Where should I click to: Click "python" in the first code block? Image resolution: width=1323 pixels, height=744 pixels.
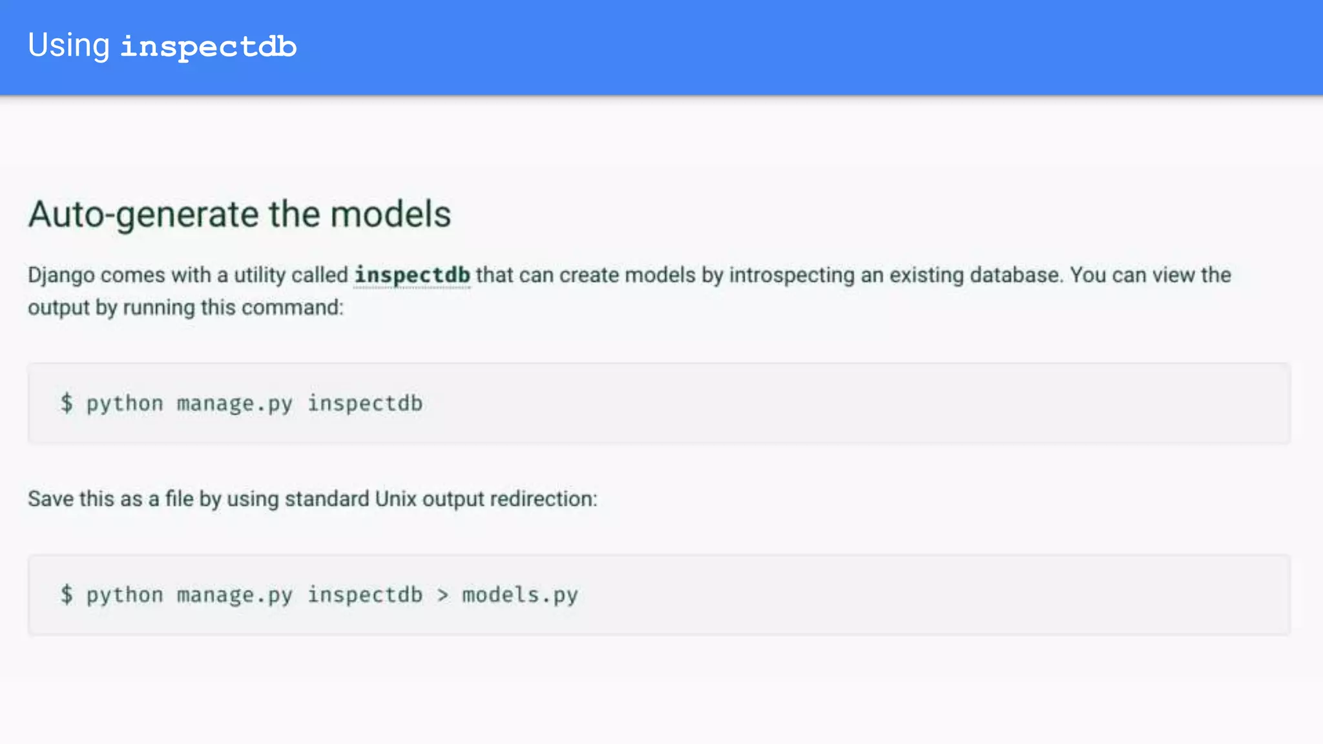(x=125, y=404)
